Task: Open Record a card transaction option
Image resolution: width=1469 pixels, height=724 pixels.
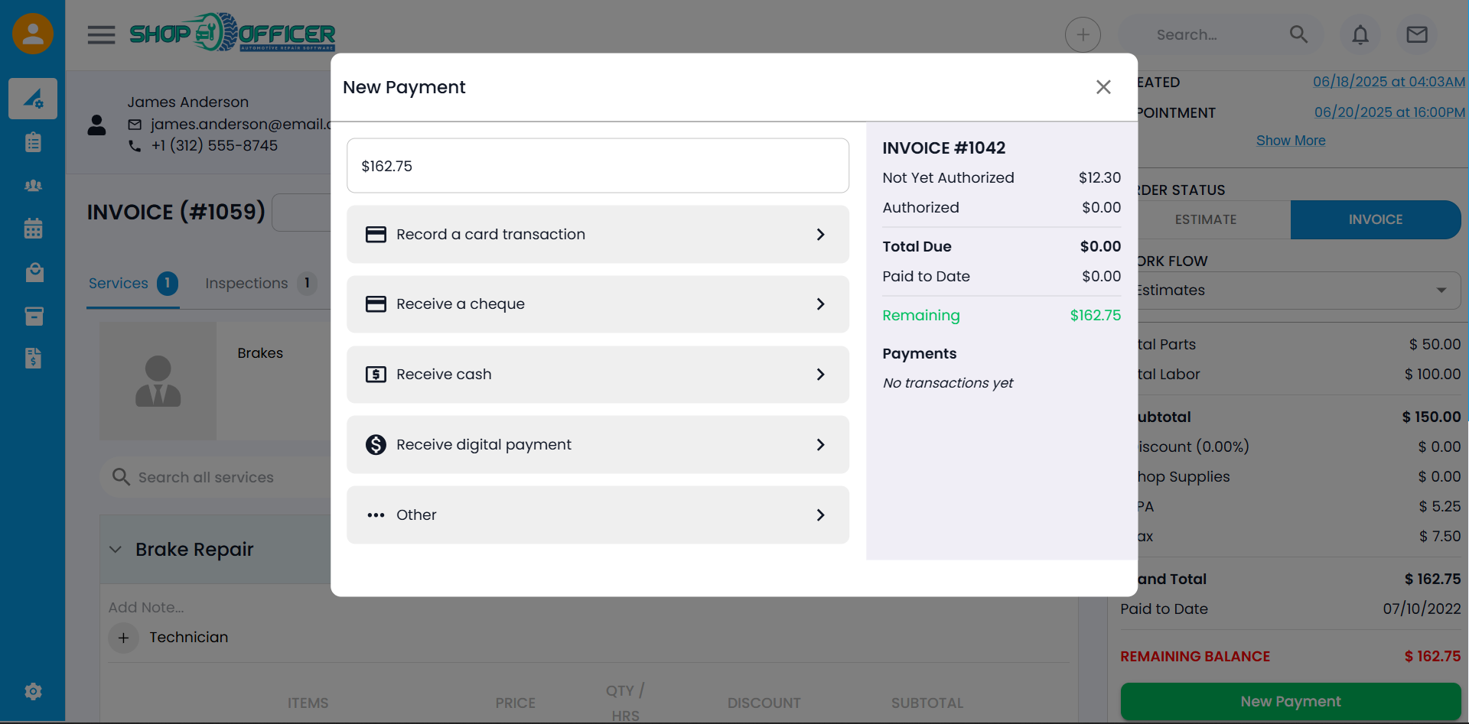Action: (x=597, y=235)
